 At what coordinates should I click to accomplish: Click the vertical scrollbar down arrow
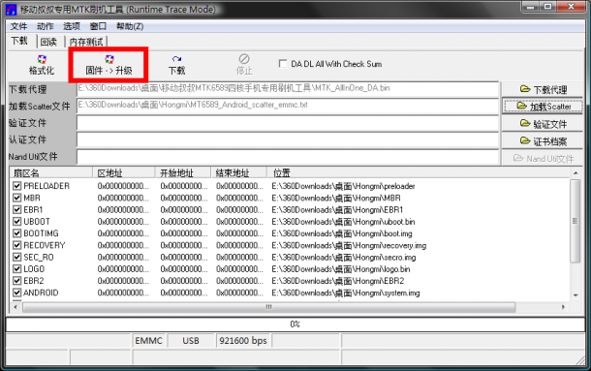(x=575, y=295)
